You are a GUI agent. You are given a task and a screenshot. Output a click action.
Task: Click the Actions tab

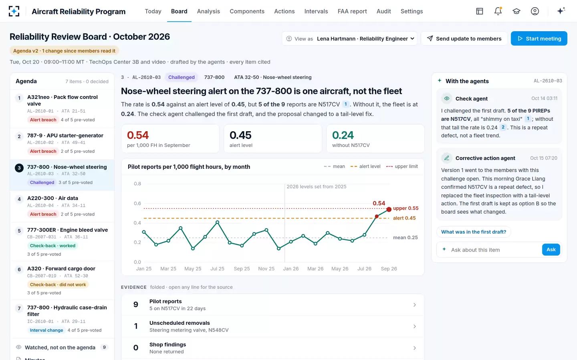(284, 11)
